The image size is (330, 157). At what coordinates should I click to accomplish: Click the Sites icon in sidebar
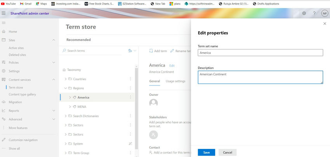[x=3, y=40]
